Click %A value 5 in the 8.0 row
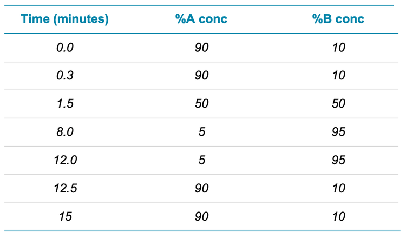The height and width of the screenshot is (239, 406). click(201, 132)
